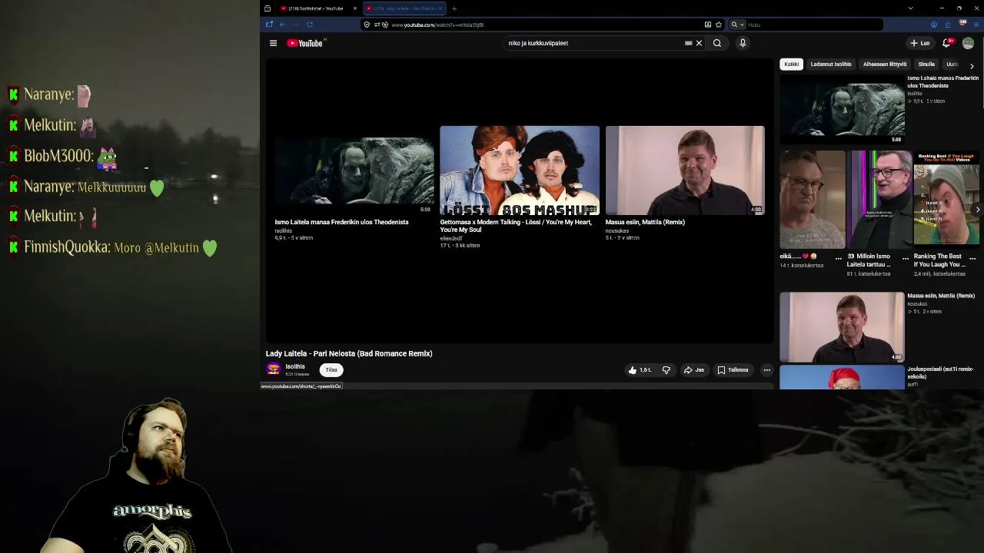Screen dimensions: 984x553
Task: Clear the YouTube search query
Action: click(x=699, y=43)
